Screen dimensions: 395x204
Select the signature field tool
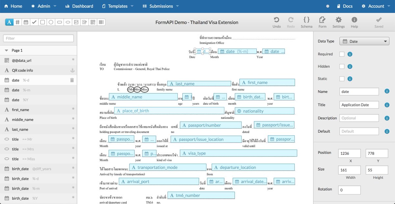(x=85, y=22)
